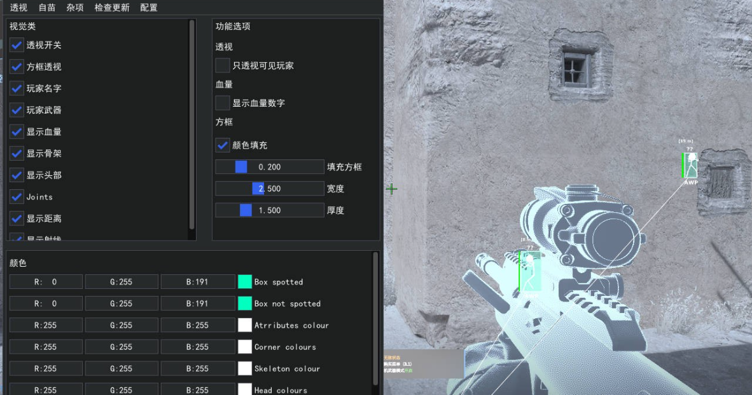Click the 视觉类 panel vertical scrollbar
752x395 pixels.
192,124
